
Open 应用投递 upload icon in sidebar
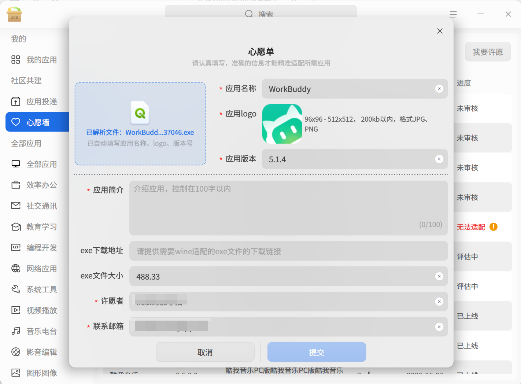(16, 101)
